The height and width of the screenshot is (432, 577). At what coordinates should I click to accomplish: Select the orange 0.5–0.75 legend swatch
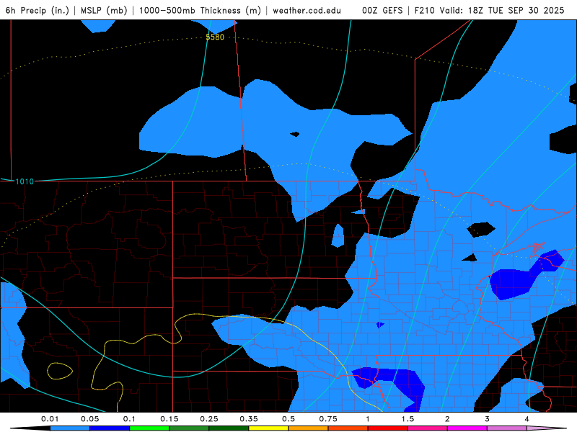click(309, 428)
